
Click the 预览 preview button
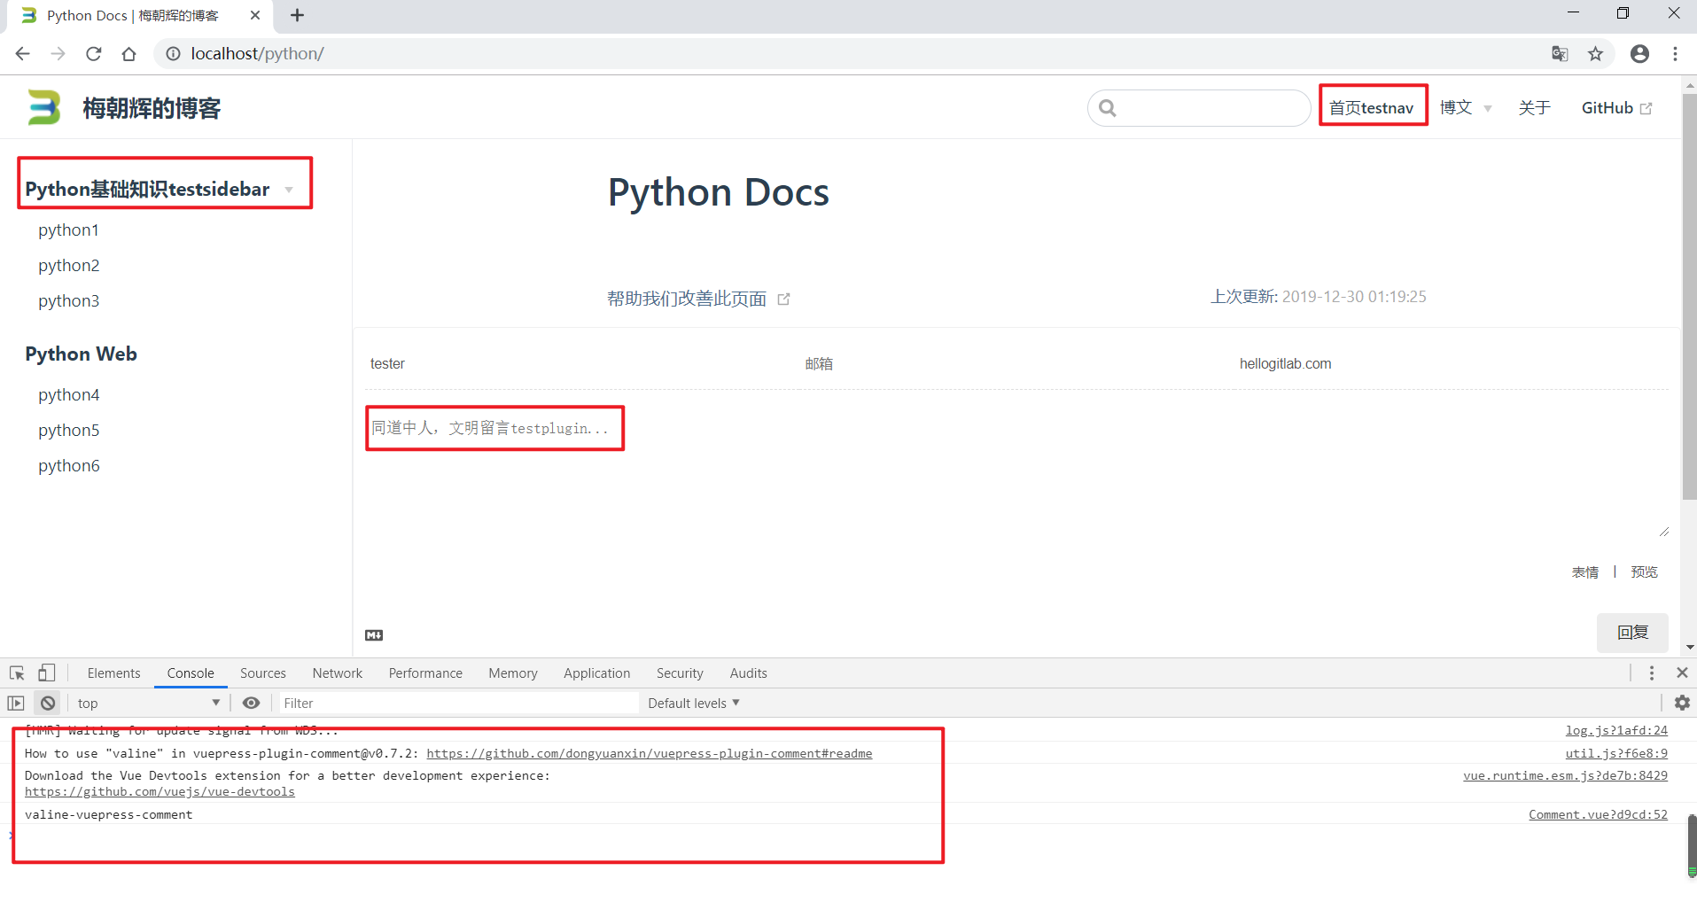[1645, 572]
